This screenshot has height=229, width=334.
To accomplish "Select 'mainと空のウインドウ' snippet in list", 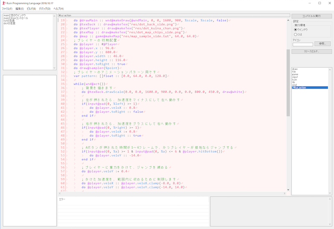I will 15,15.
